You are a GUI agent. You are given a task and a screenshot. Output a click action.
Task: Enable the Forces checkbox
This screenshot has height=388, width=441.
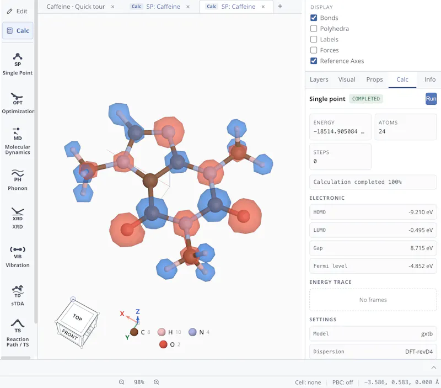[314, 50]
